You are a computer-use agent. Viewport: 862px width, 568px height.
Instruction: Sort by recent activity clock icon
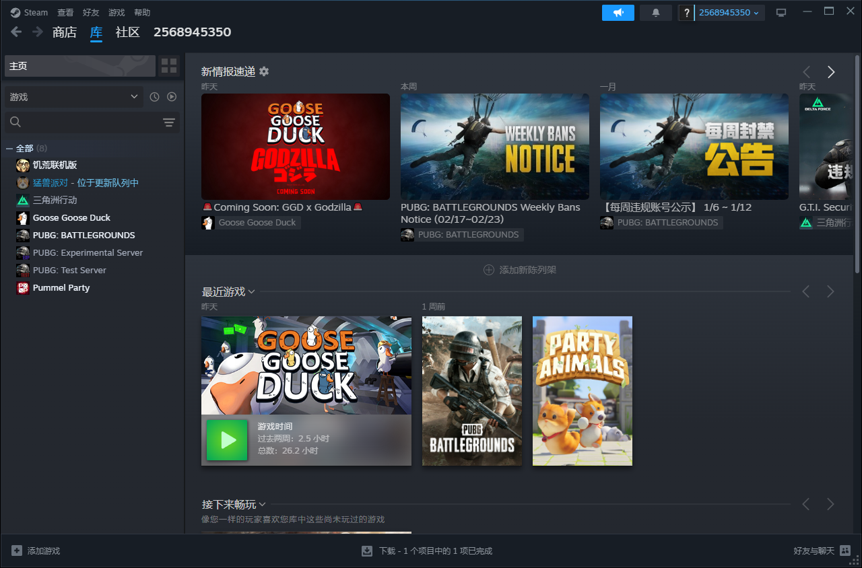(x=154, y=97)
